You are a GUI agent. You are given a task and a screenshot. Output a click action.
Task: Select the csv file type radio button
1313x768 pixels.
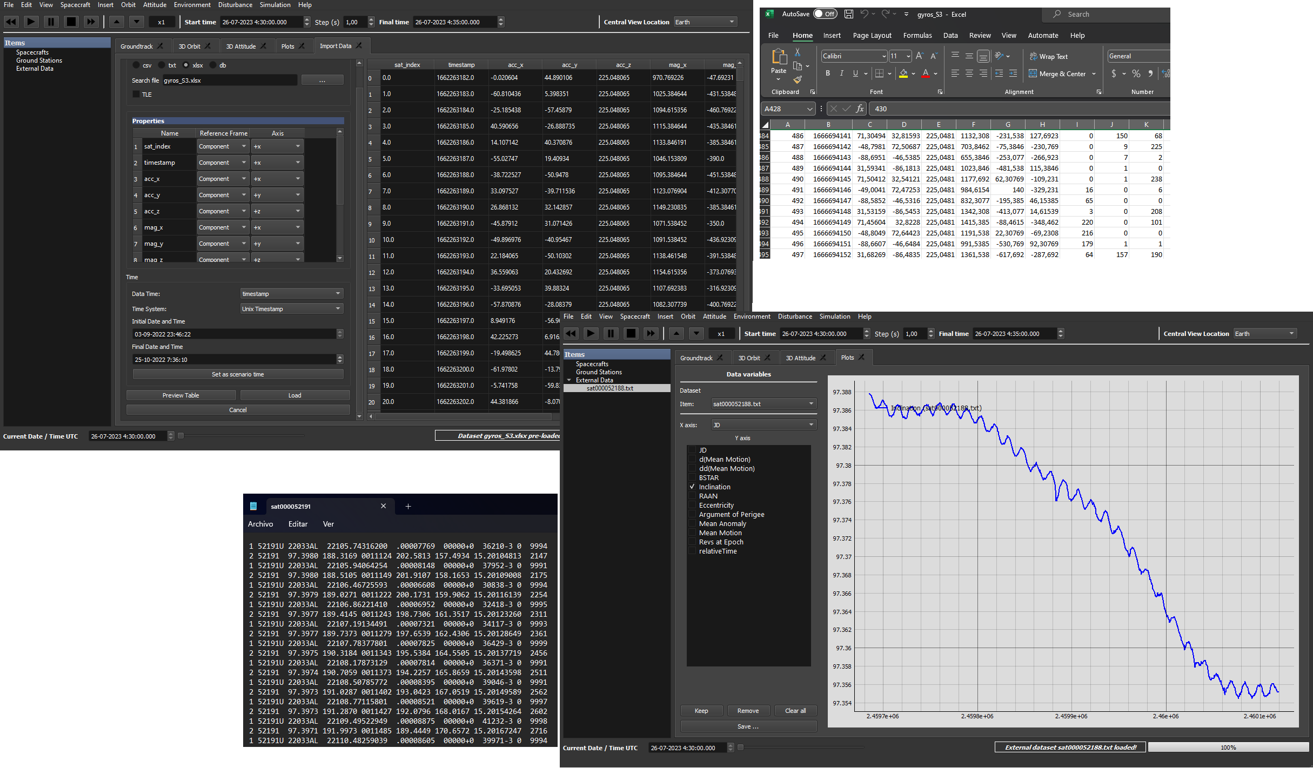(x=136, y=65)
